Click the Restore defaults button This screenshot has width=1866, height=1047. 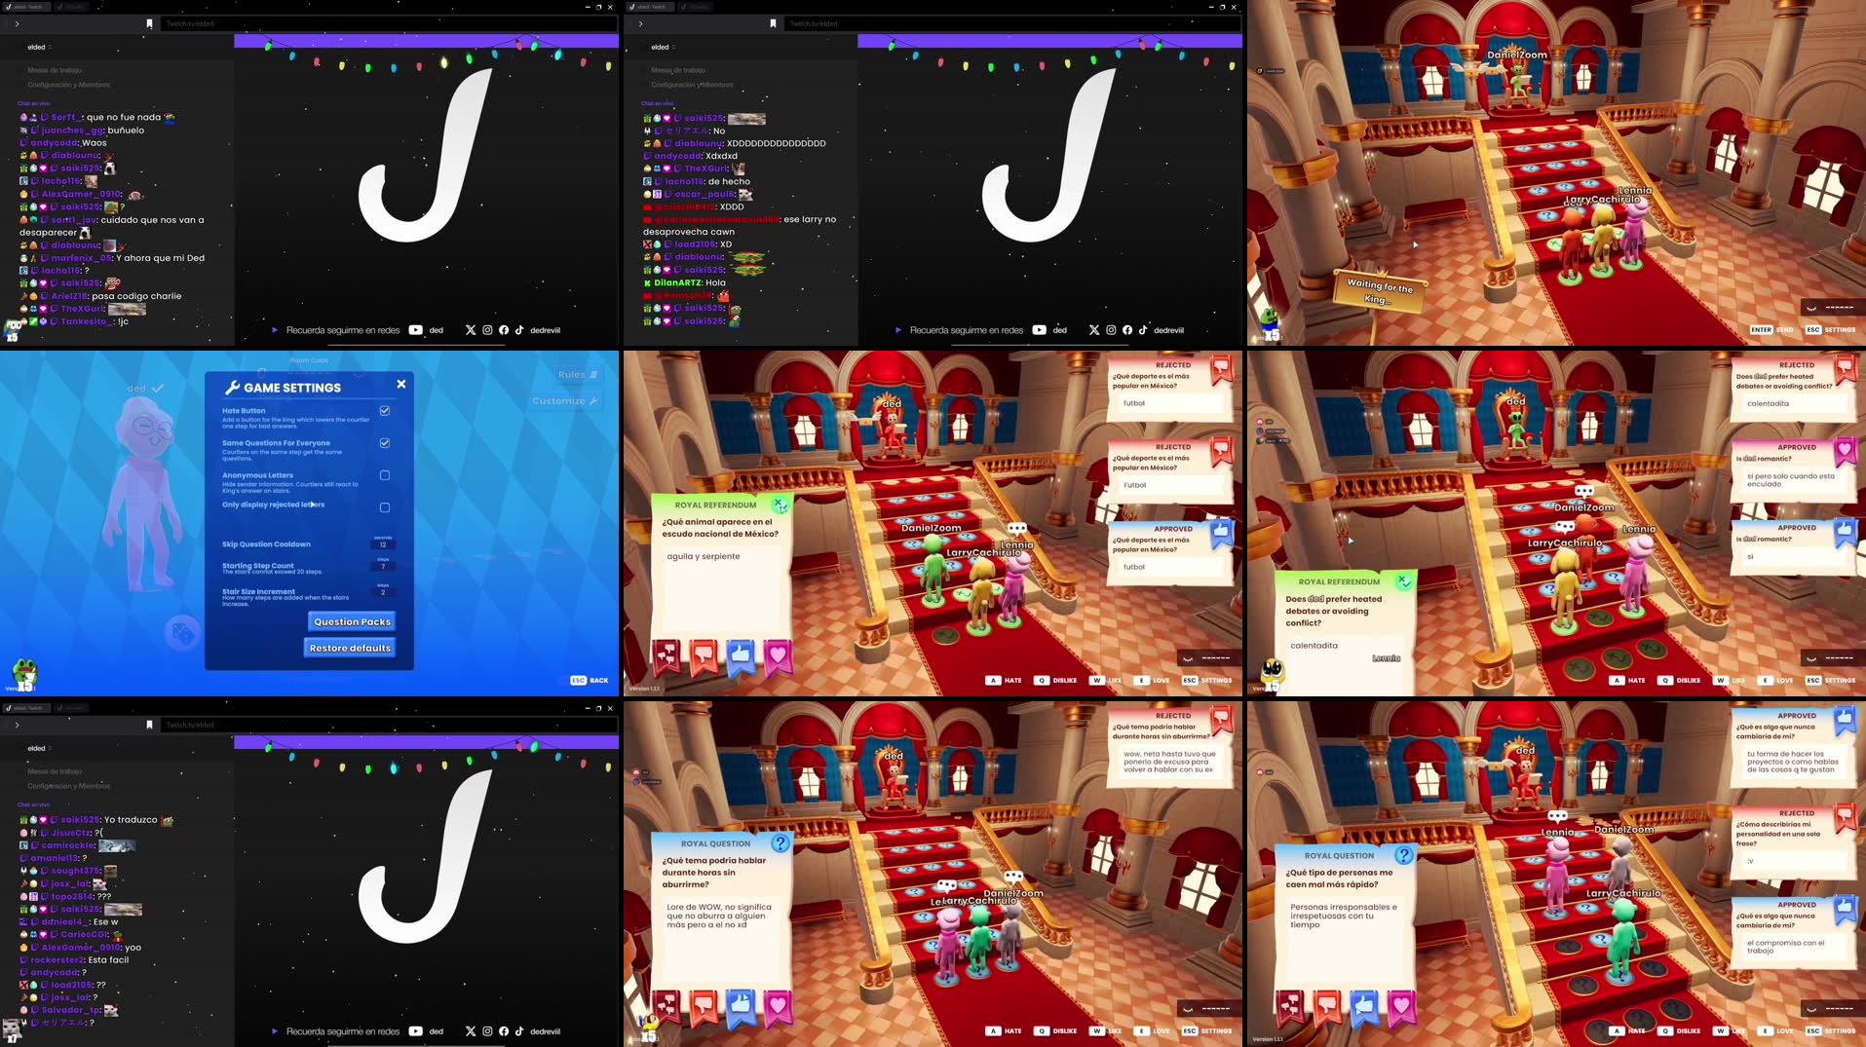coord(349,648)
